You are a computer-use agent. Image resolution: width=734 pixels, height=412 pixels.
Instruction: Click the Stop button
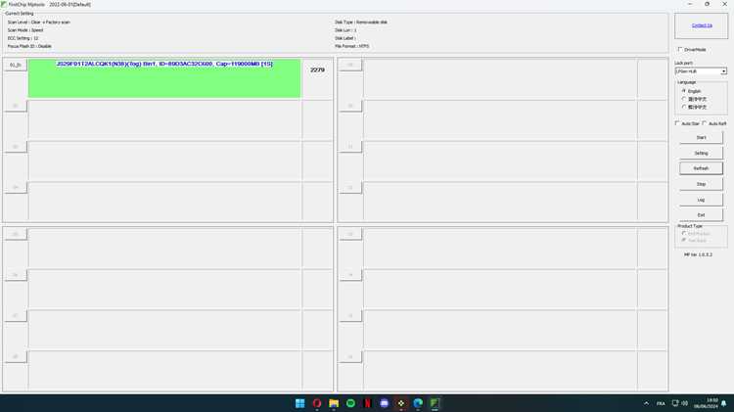(701, 184)
